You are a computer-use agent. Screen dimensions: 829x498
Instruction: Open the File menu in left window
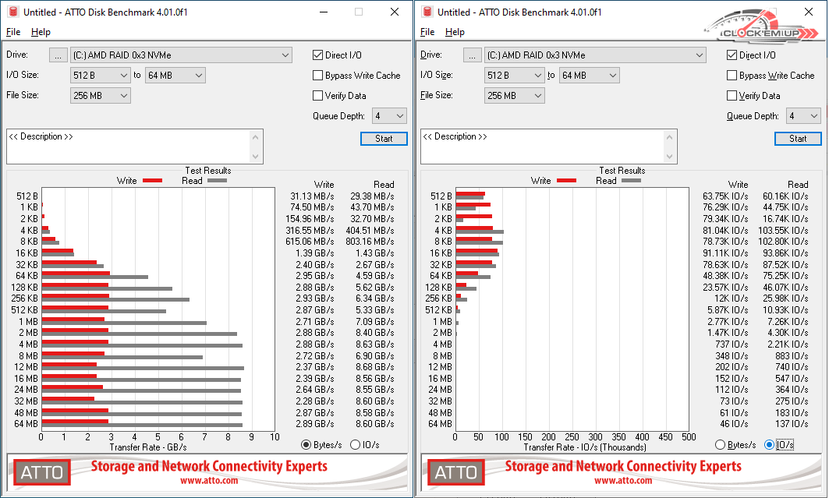click(x=13, y=32)
